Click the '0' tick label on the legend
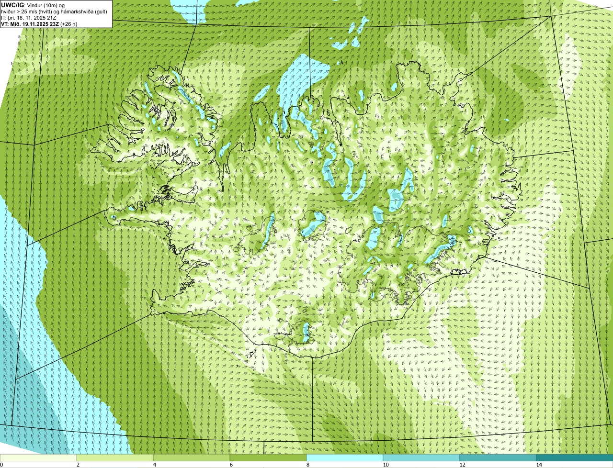 (1, 465)
